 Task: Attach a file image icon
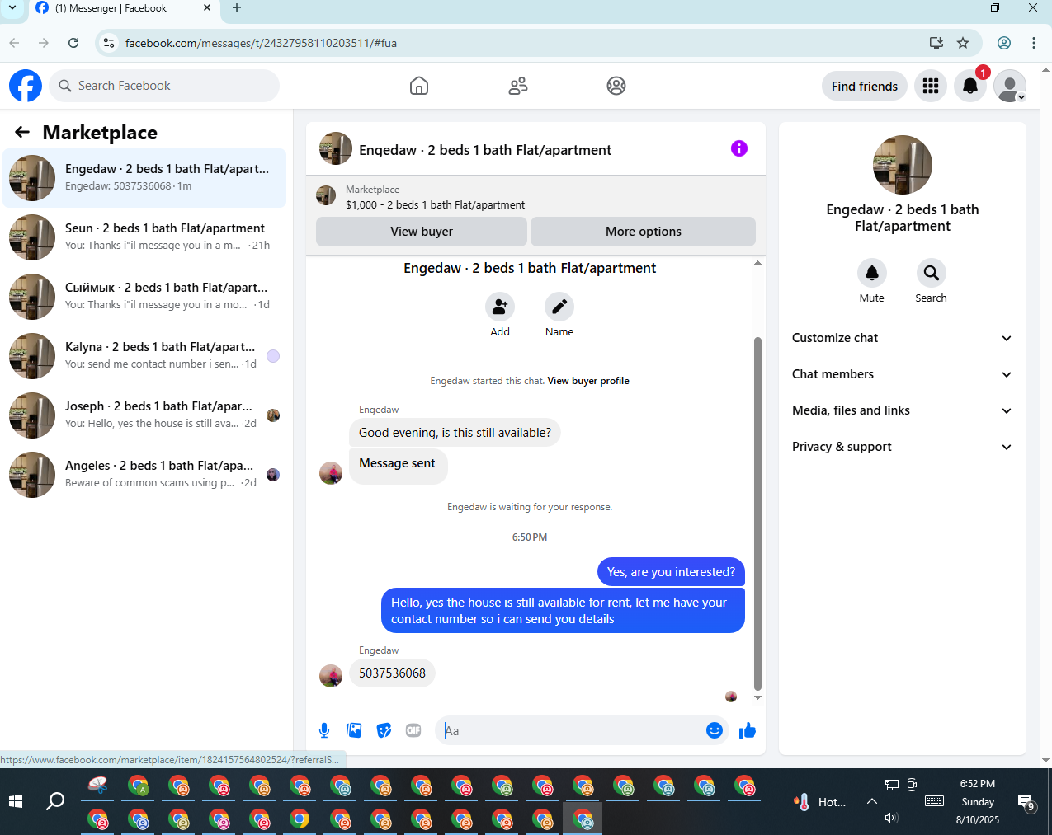[354, 730]
